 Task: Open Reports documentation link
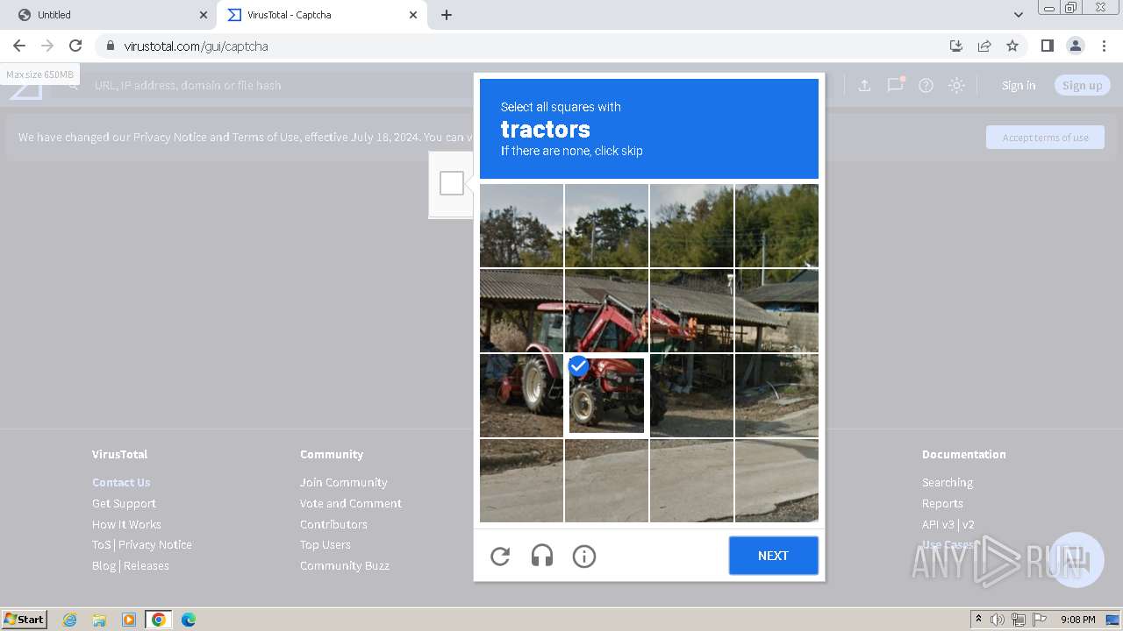click(942, 503)
